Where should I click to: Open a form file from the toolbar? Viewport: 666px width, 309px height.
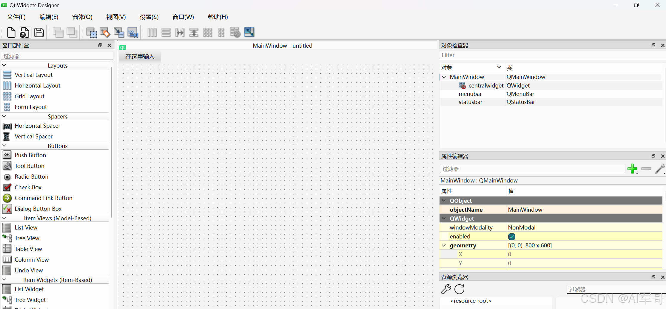coord(24,32)
